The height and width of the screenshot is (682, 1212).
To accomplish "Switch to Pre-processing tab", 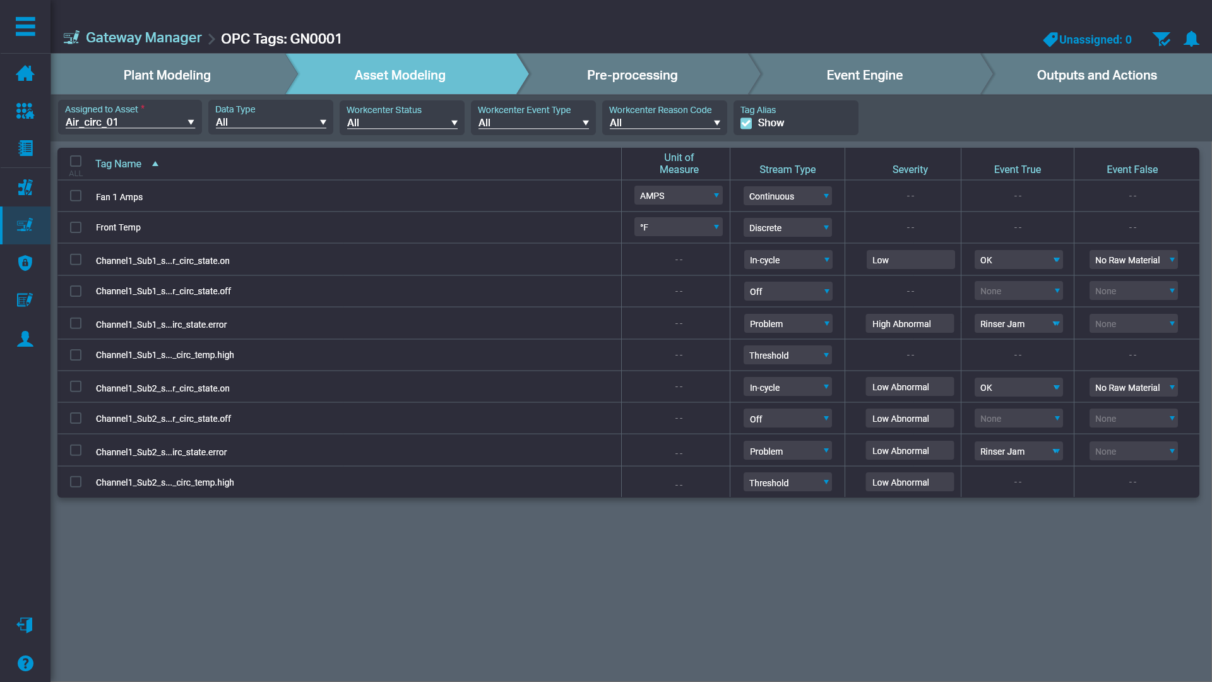I will 633,75.
